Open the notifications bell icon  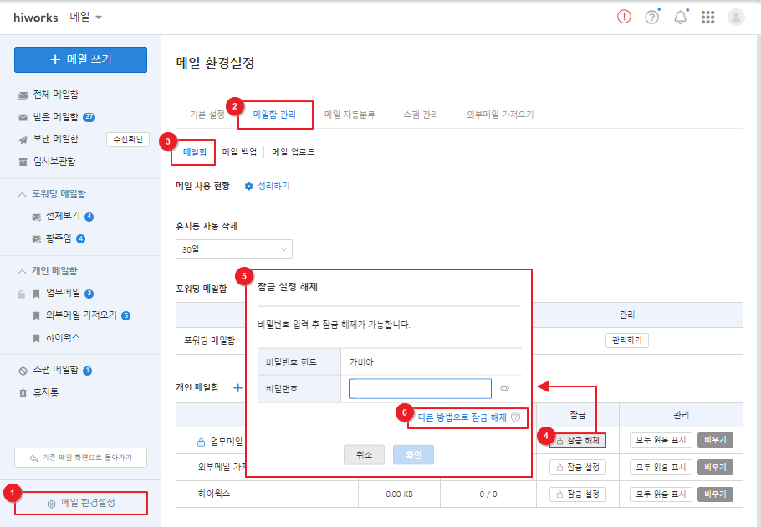[680, 18]
